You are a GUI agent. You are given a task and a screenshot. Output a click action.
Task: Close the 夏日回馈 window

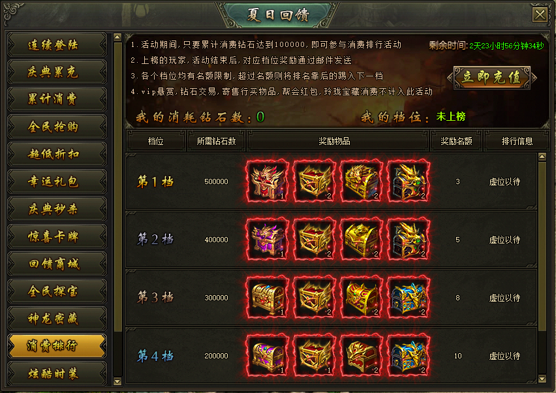(x=540, y=15)
